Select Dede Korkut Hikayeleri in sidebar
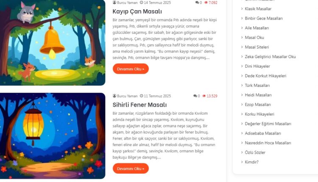This screenshot has height=182, width=318. click(x=265, y=76)
